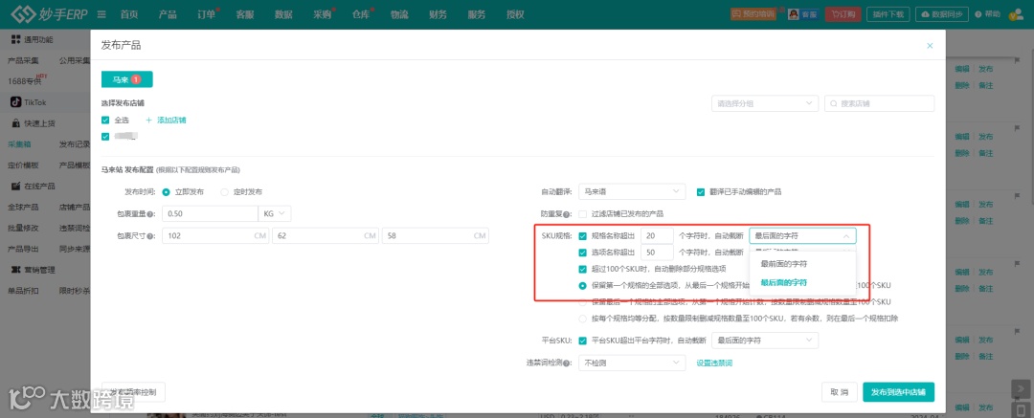The width and height of the screenshot is (1034, 418).
Task: Click the 帮助 question mark icon
Action: 978,13
